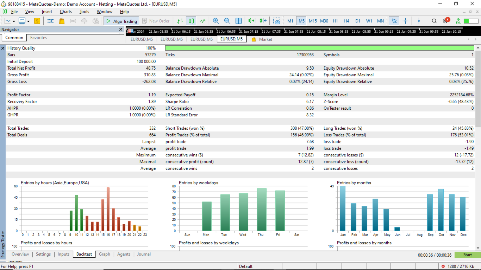Zoom in on the chart

[x=216, y=21]
